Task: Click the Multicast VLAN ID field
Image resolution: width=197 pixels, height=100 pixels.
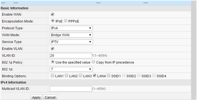Action: (71, 89)
